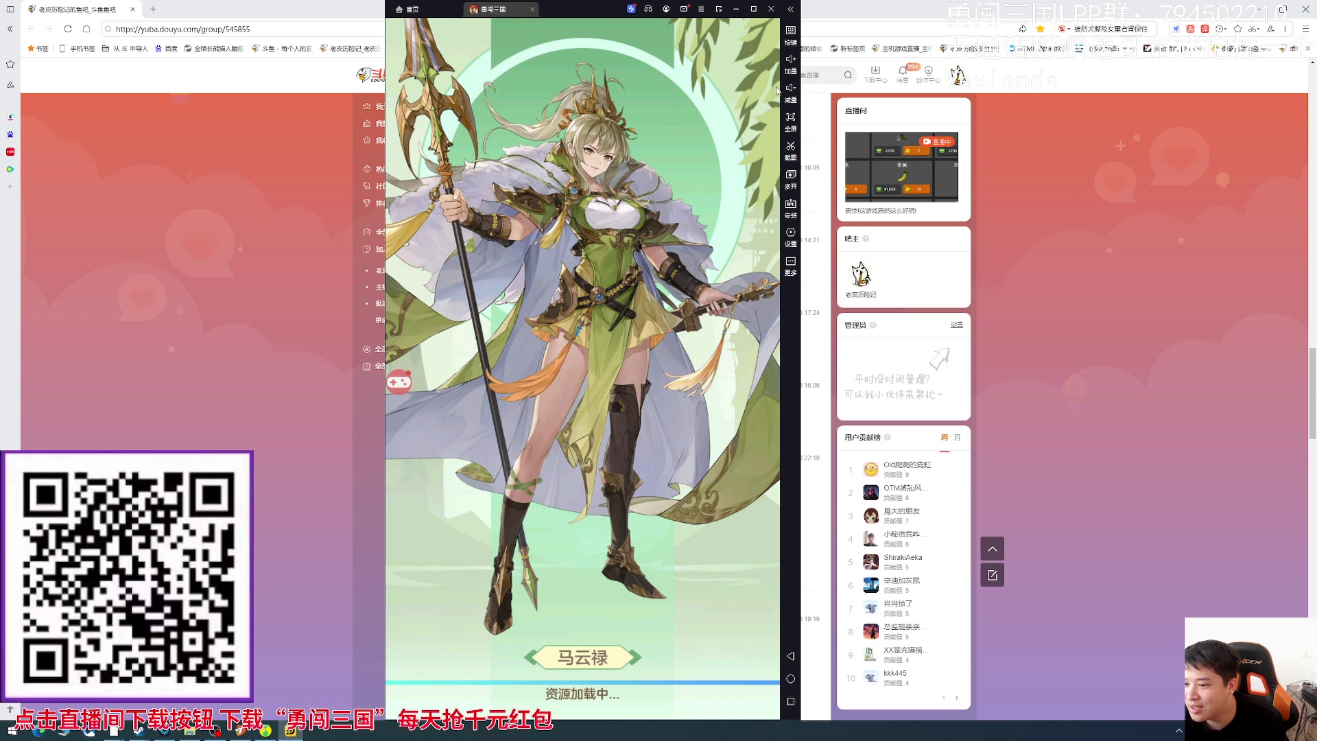
Task: Toggle browser side panel icon
Action: tap(10, 9)
